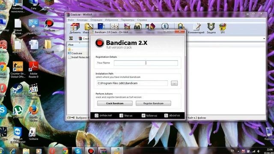Focus the Your Name input field
Viewport: 274px width, 154px height.
tap(146, 63)
